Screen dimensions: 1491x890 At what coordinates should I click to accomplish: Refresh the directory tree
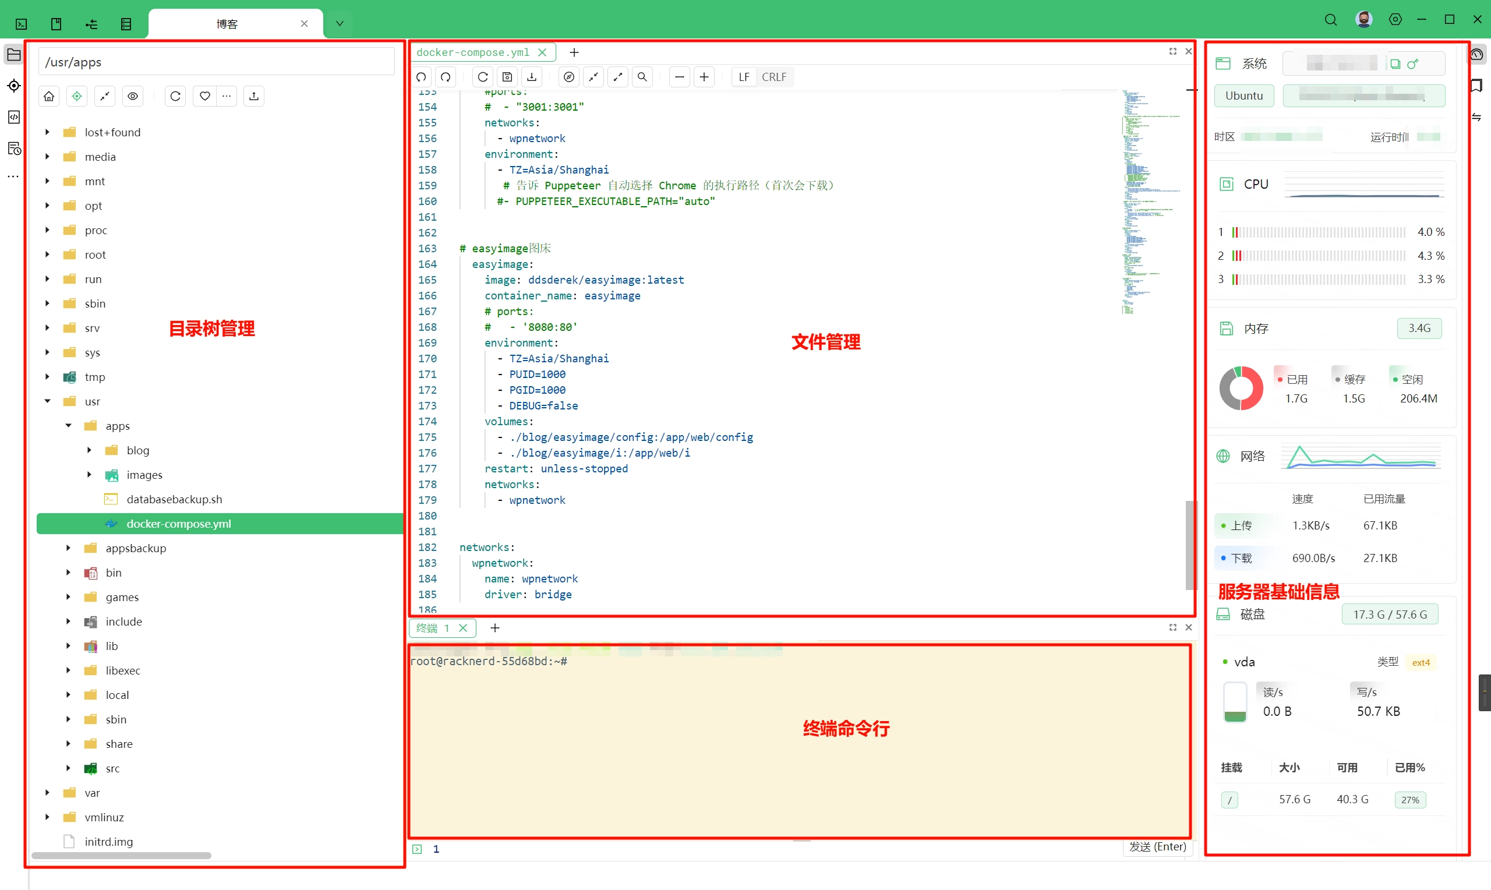coord(175,96)
